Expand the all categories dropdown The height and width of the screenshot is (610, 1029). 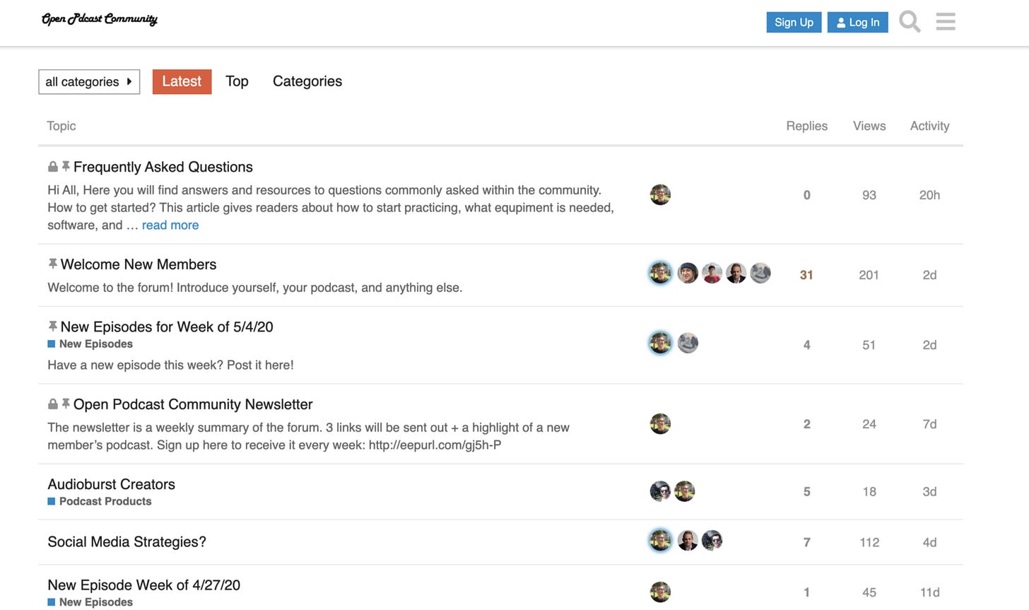click(89, 82)
